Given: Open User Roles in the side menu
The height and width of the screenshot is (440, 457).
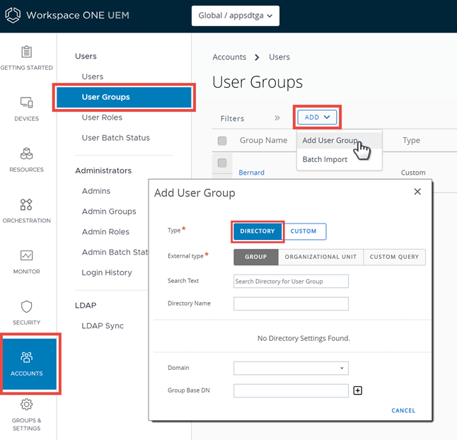Looking at the screenshot, I should tap(102, 117).
